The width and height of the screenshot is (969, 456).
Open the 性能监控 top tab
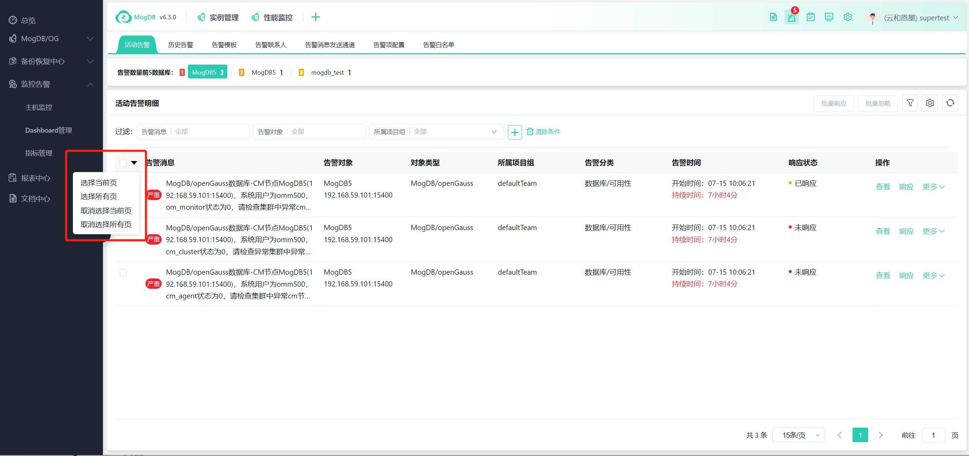point(272,17)
